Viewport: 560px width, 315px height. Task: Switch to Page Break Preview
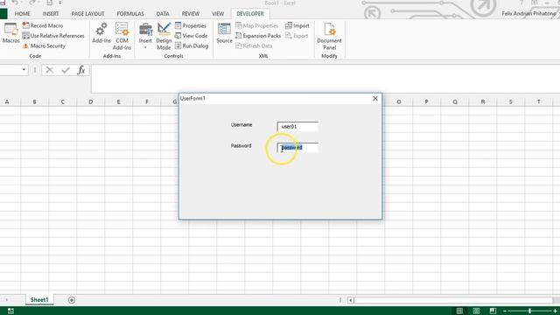493,311
